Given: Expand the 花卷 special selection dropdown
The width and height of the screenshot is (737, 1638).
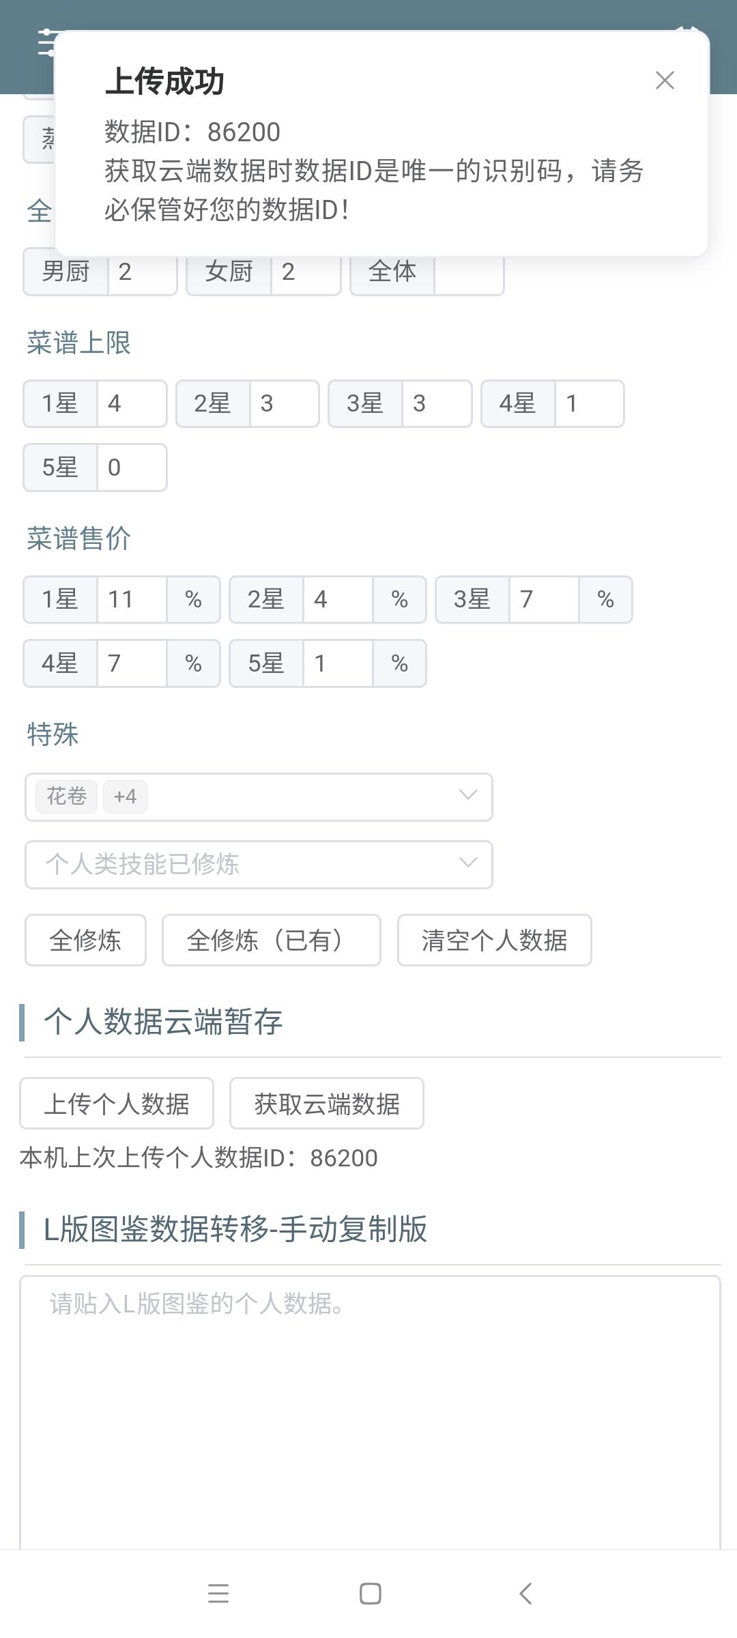Looking at the screenshot, I should (x=467, y=796).
